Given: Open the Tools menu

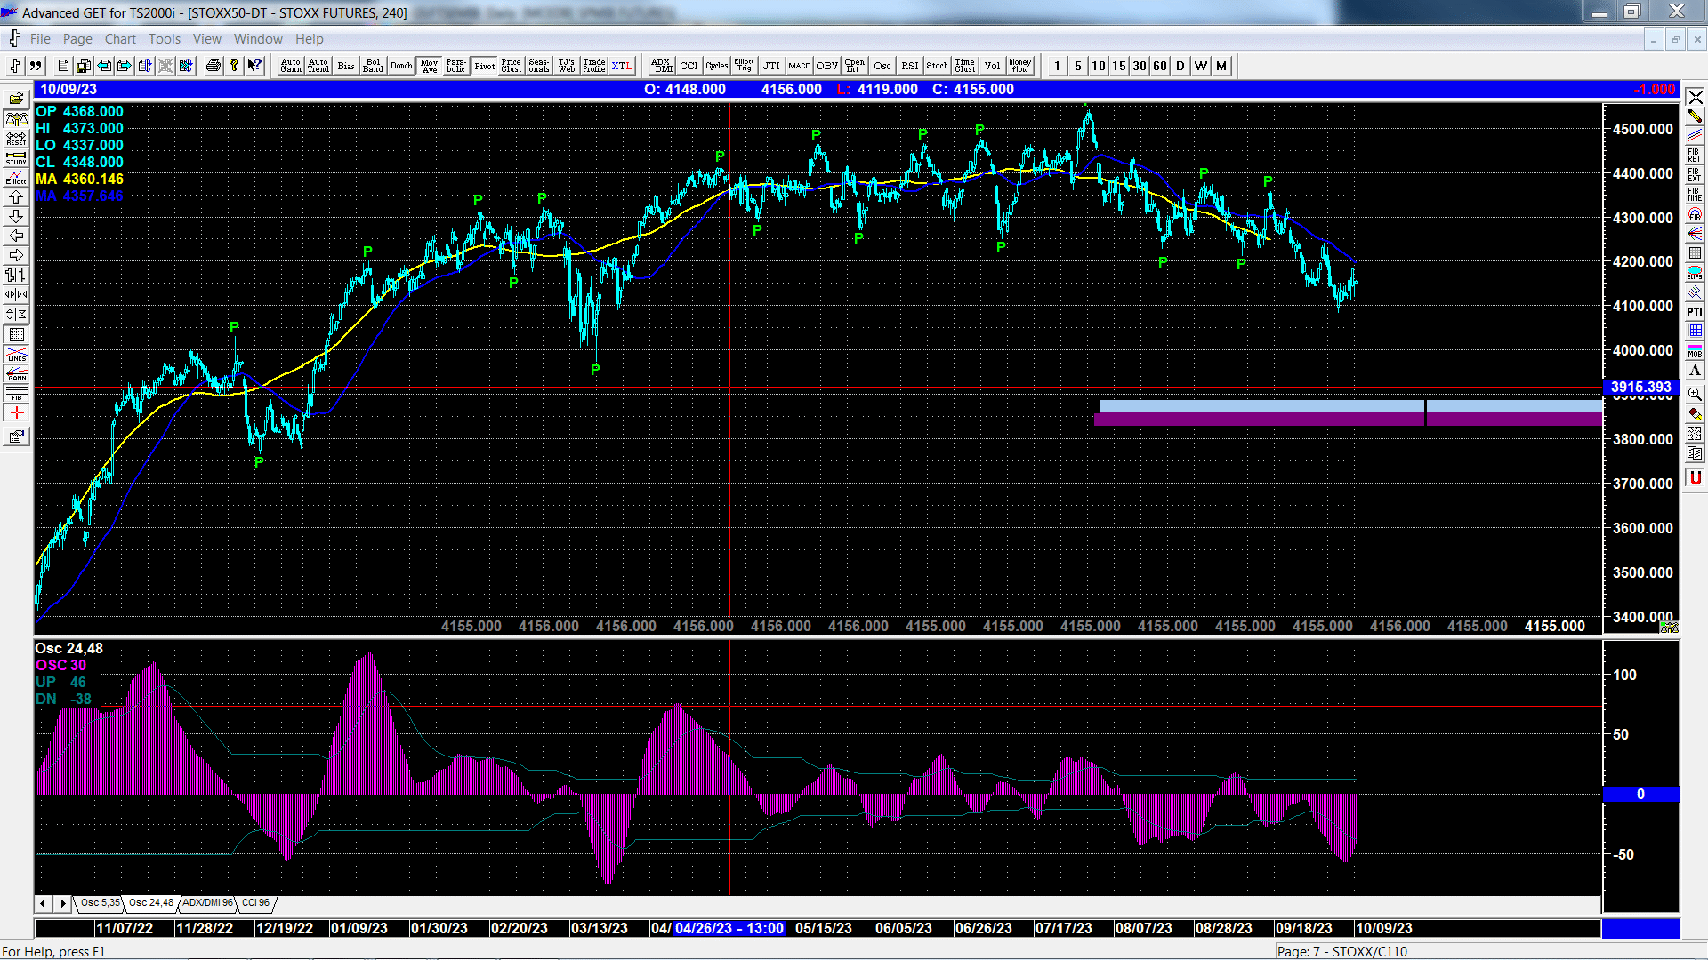Looking at the screenshot, I should click(x=164, y=39).
